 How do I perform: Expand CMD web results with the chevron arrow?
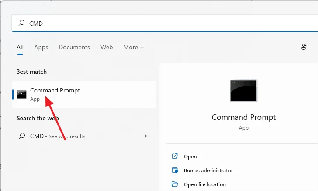145,136
